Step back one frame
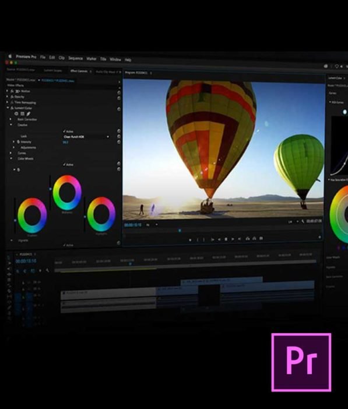Image resolution: width=348 pixels, height=409 pixels. click(x=219, y=239)
